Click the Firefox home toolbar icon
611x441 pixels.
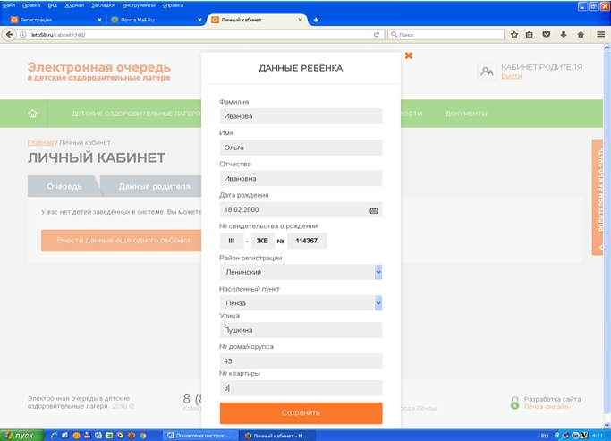581,35
